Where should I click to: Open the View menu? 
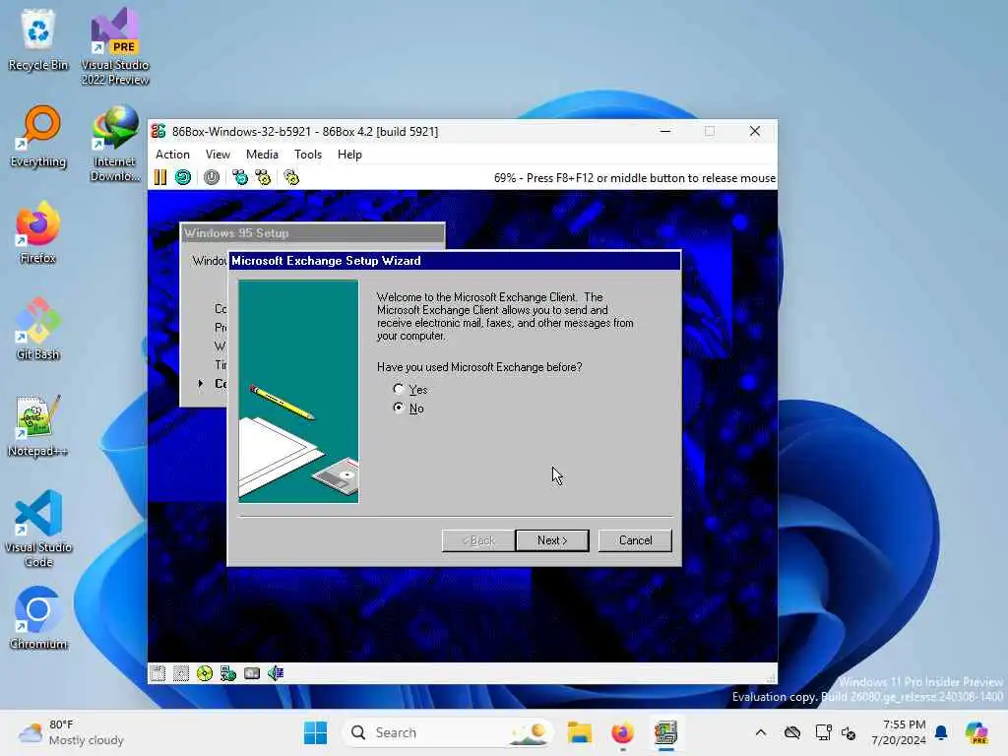coord(218,155)
